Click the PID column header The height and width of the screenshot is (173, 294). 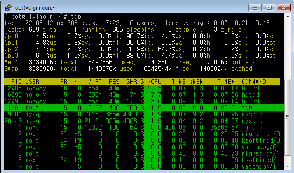tap(16, 82)
